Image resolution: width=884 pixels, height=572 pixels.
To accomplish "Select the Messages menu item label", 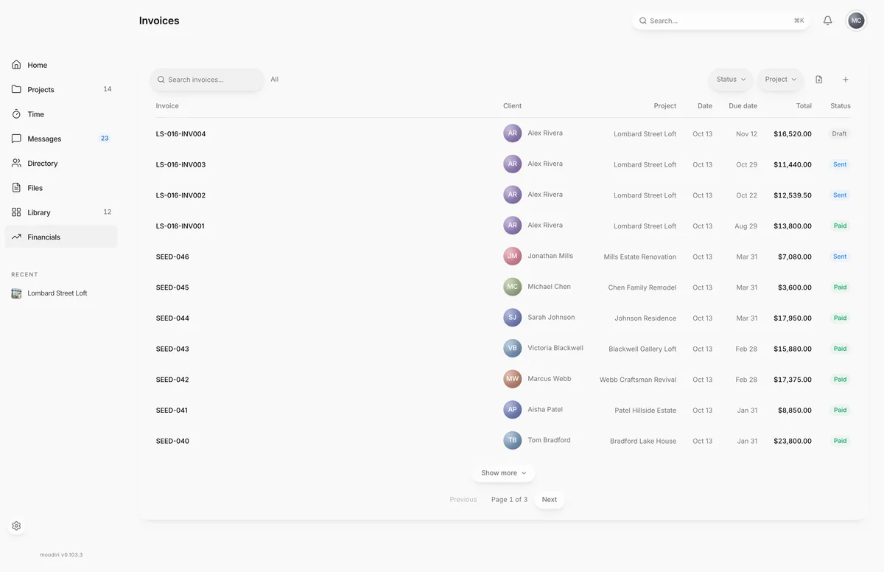I will click(x=44, y=139).
